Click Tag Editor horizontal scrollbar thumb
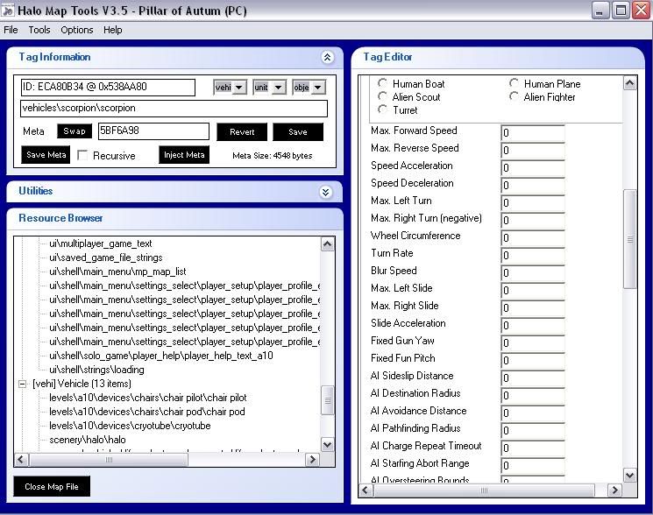 [484, 490]
